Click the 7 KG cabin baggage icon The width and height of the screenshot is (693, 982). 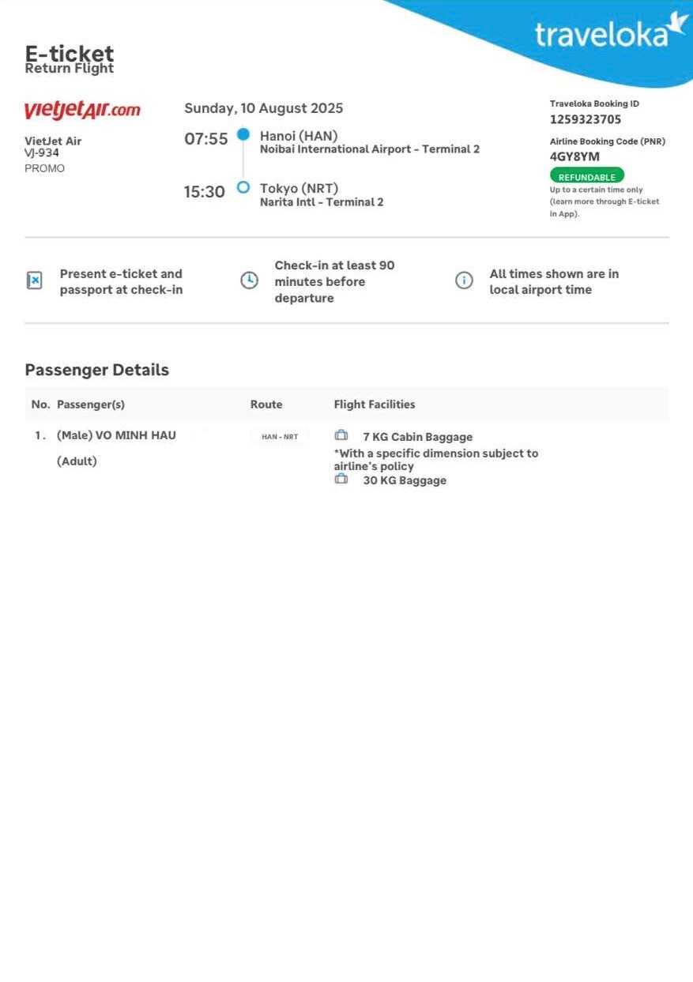[341, 435]
